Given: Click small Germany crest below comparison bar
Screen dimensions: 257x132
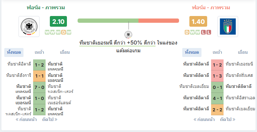Looking at the screenshot, I should pyautogui.click(x=128, y=35).
